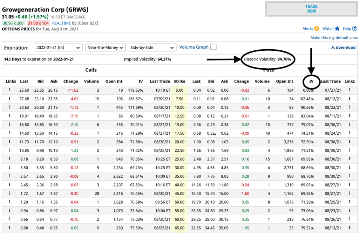Click the 178.63% calls IV value
This screenshot has width=359, height=233.
(x=136, y=90)
